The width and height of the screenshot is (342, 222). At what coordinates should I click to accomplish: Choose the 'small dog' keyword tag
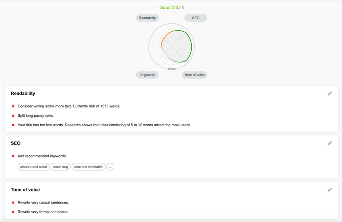click(61, 166)
